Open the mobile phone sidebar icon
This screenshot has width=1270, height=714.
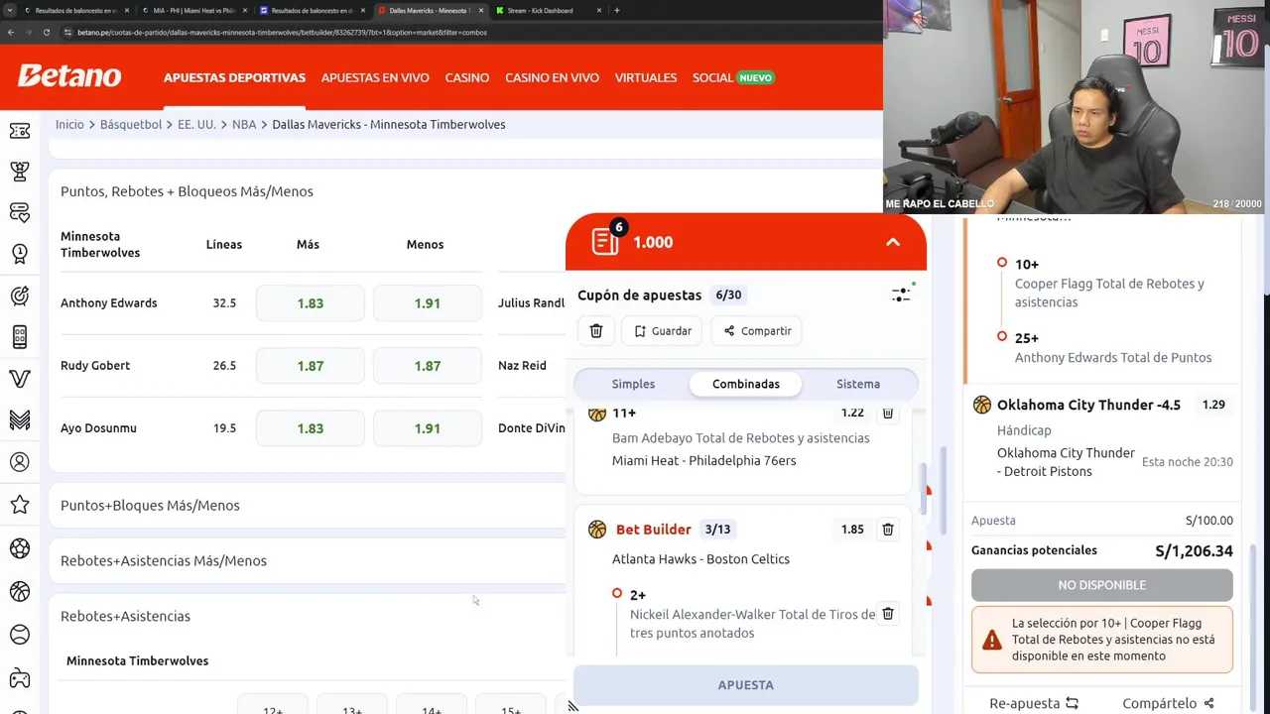point(20,337)
